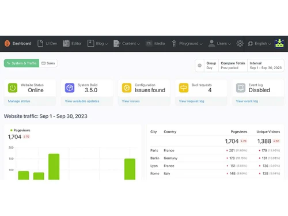Image resolution: width=288 pixels, height=216 pixels.
Task: Click the Event log Disabled status text
Action: click(x=259, y=90)
